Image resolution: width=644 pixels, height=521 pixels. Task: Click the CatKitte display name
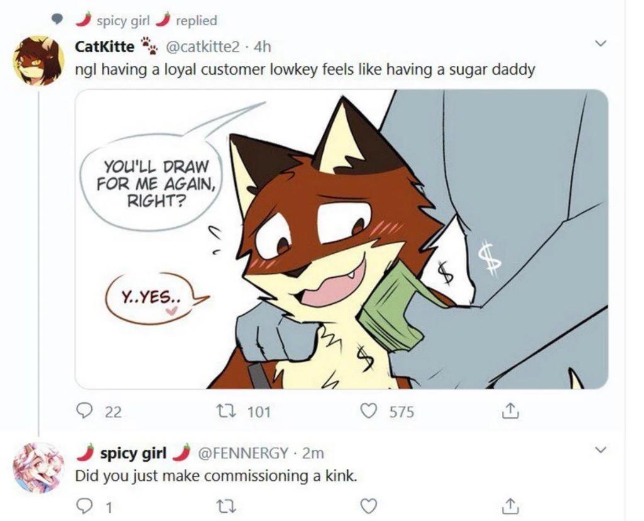(104, 46)
